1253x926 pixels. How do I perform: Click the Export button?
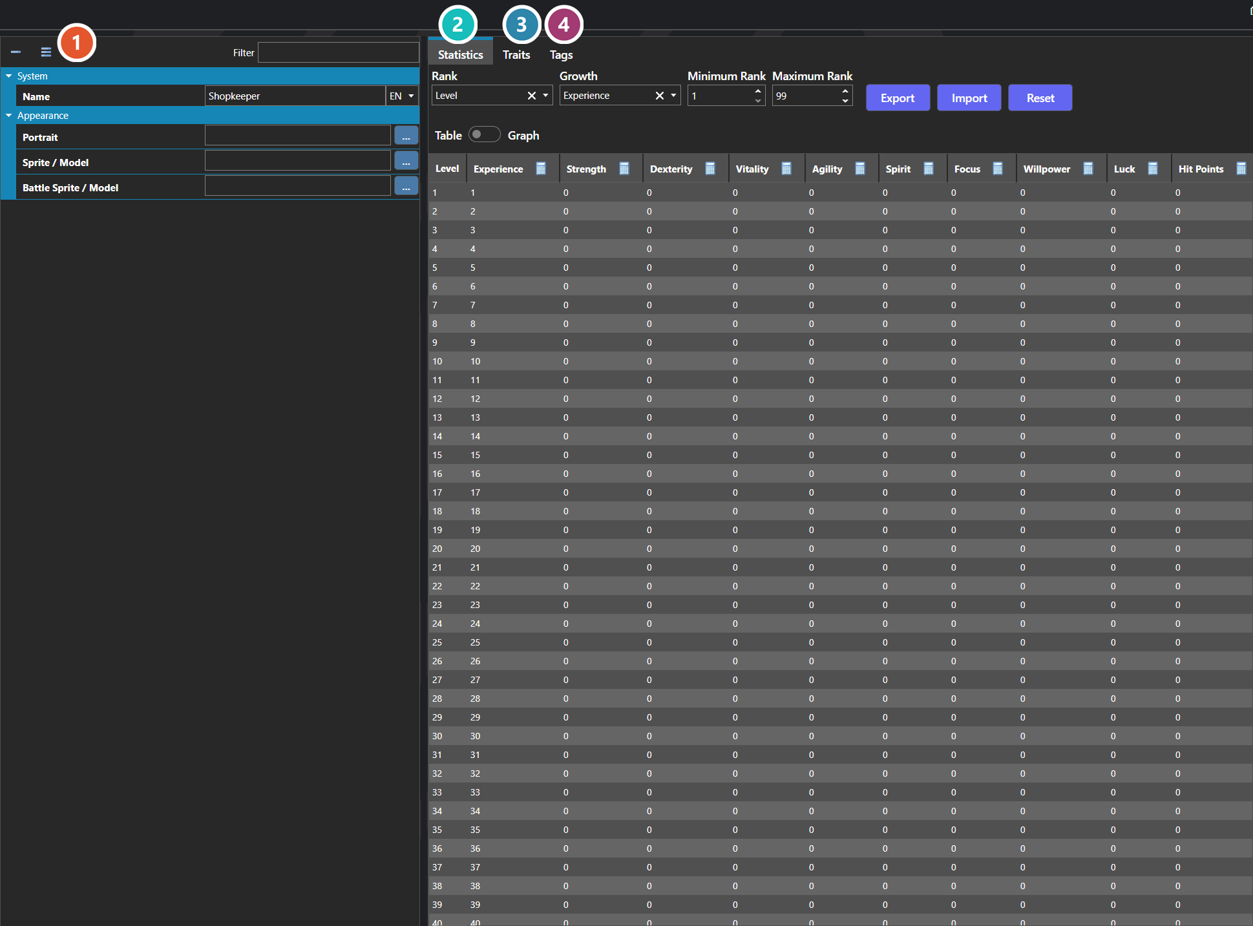(x=898, y=98)
